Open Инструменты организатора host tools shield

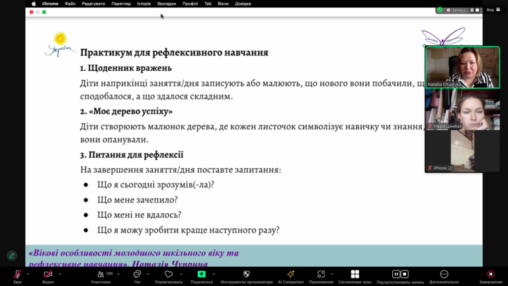(247, 274)
